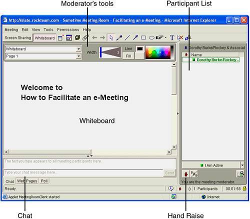Click the raised hand icon in status bar
This screenshot has width=250, height=219.
coord(180,189)
